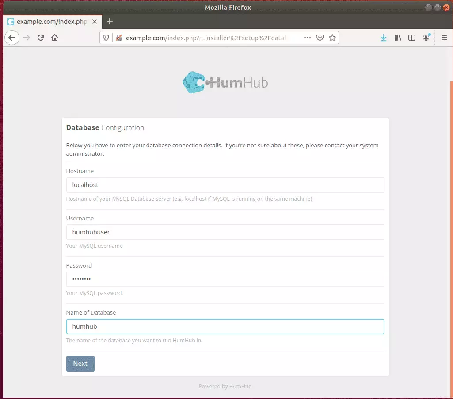The width and height of the screenshot is (453, 399).
Task: Click the Name of Database label
Action: point(91,313)
